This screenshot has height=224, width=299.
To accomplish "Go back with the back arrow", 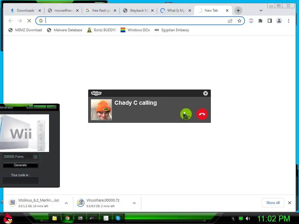I will coord(11,21).
